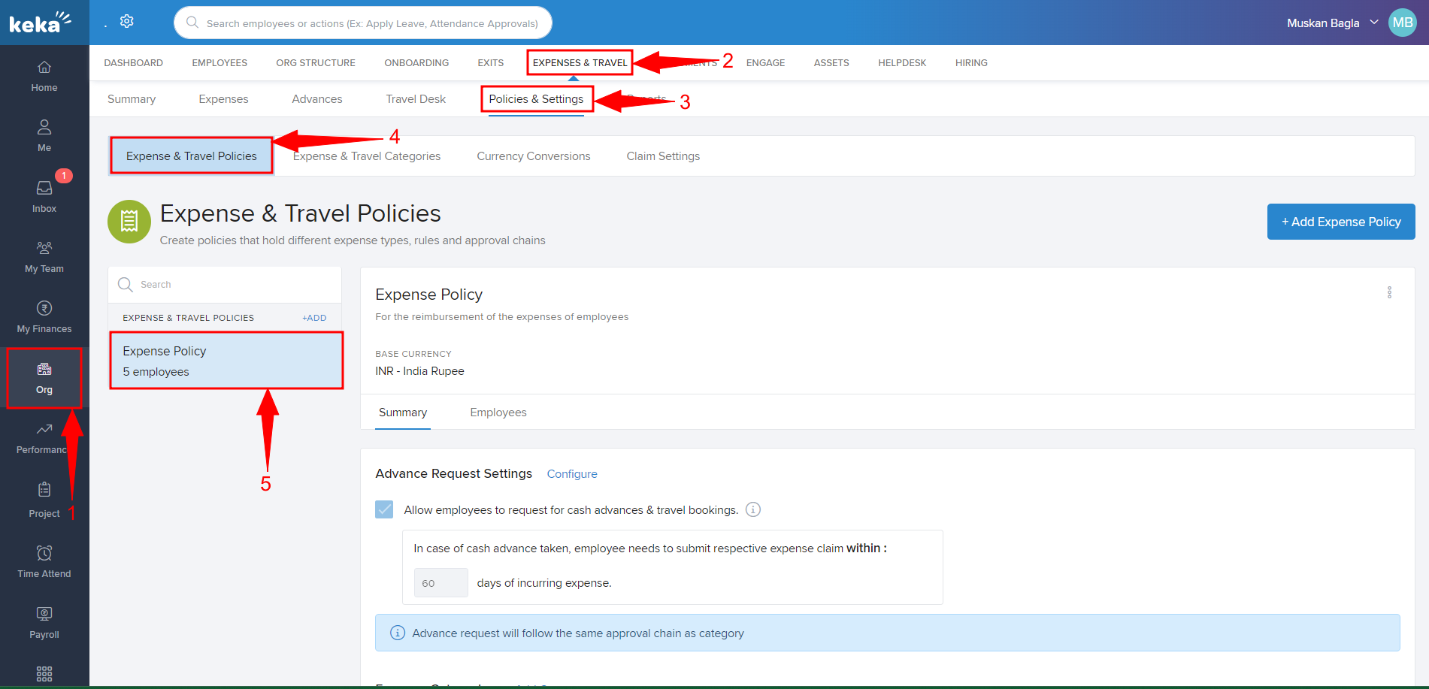
Task: Click the settings gear icon in header
Action: tap(127, 22)
